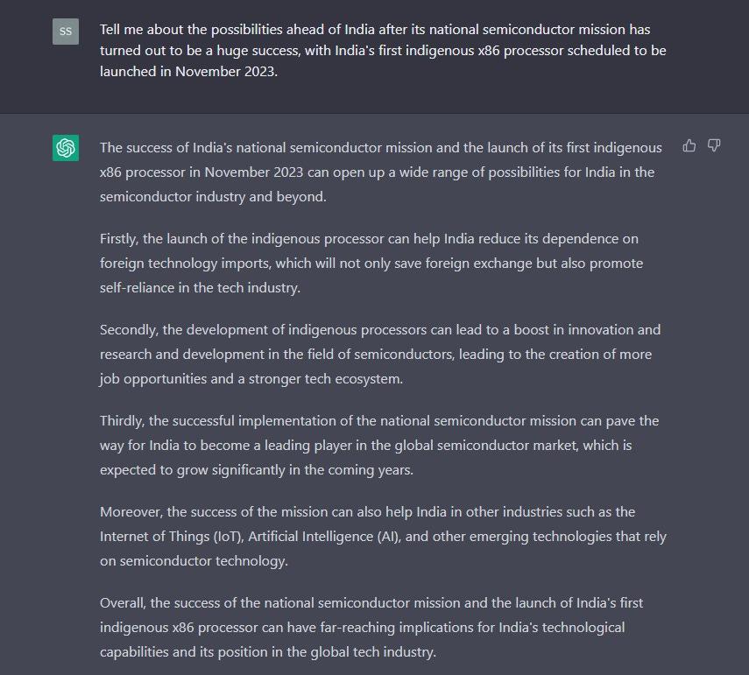
Task: Click the paragraph beginning with Firstly
Action: [371, 263]
